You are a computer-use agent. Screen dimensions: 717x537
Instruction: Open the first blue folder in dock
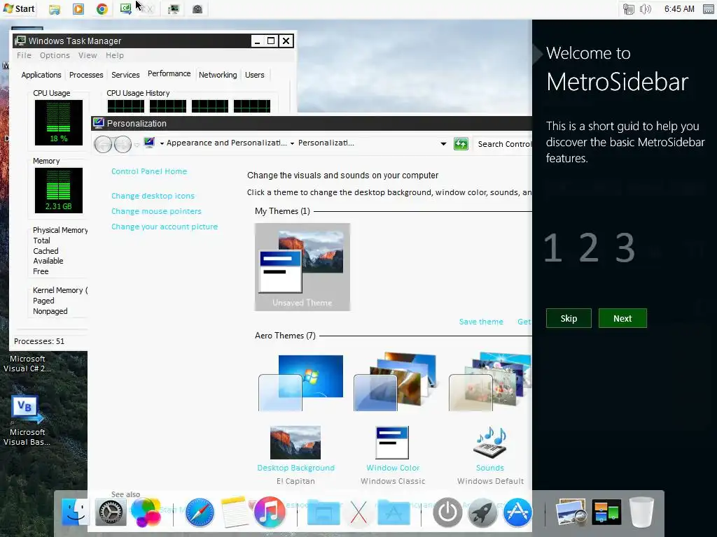(323, 512)
